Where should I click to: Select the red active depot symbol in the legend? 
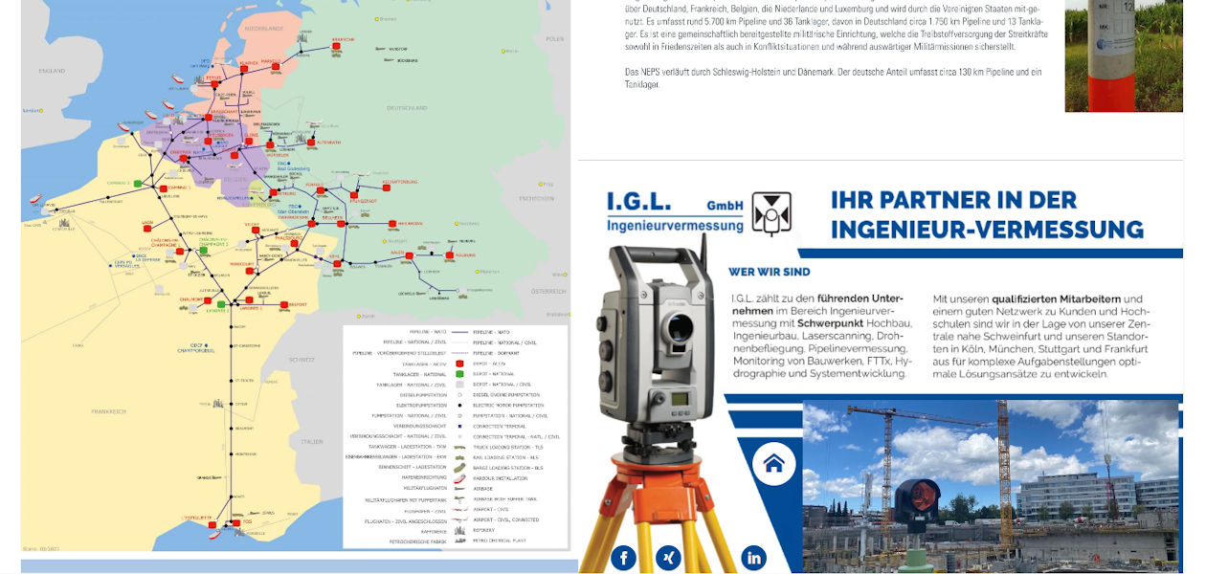(459, 364)
